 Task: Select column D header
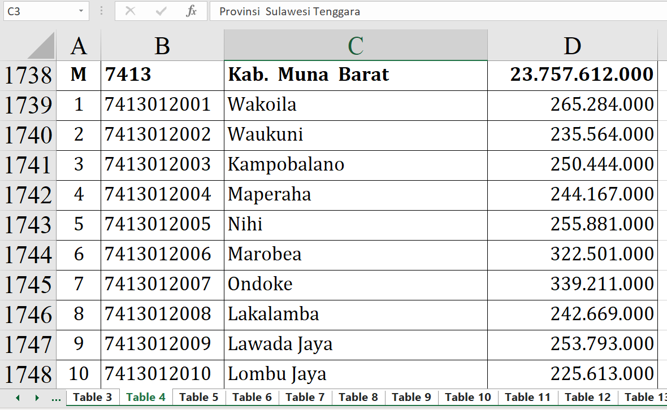click(572, 46)
